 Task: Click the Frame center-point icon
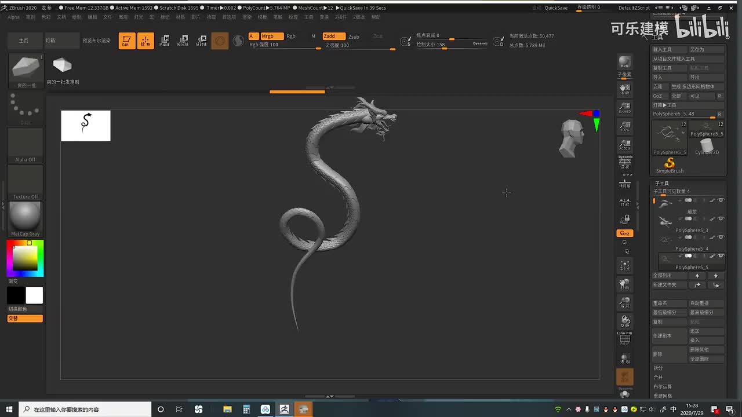[624, 266]
